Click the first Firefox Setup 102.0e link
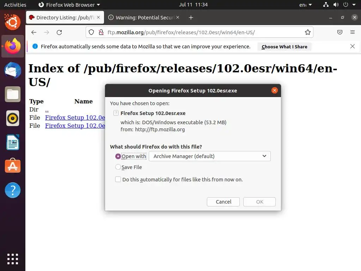Viewport: 361px width, 271px height. 75,118
